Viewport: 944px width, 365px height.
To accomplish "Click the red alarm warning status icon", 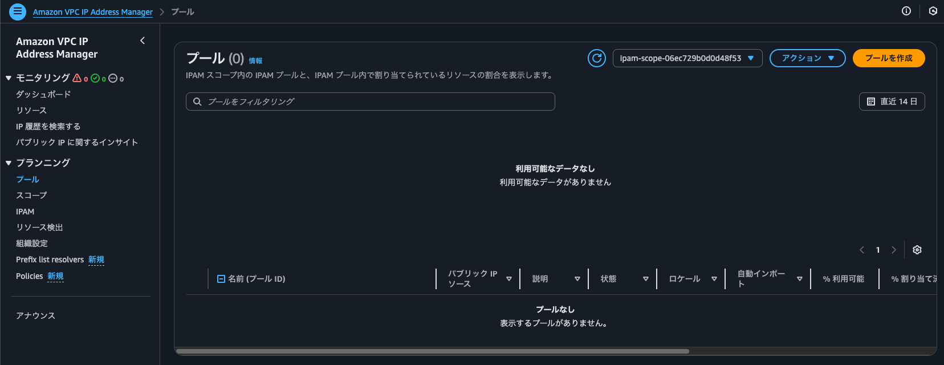I will [x=77, y=78].
